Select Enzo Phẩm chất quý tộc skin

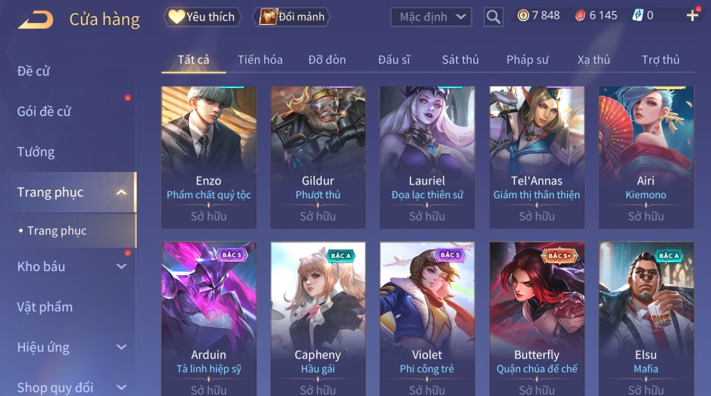click(x=209, y=157)
